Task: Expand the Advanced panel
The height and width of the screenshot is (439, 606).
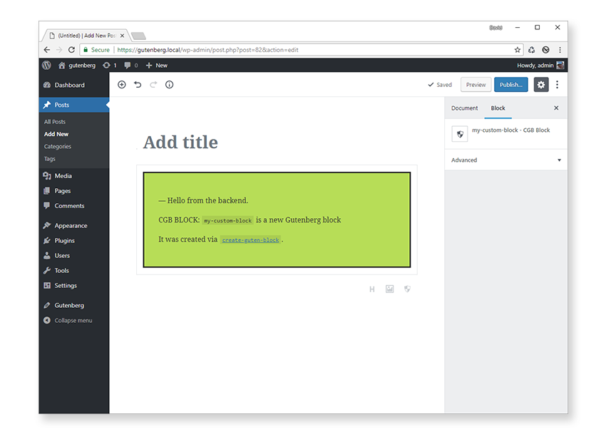Action: click(x=506, y=160)
